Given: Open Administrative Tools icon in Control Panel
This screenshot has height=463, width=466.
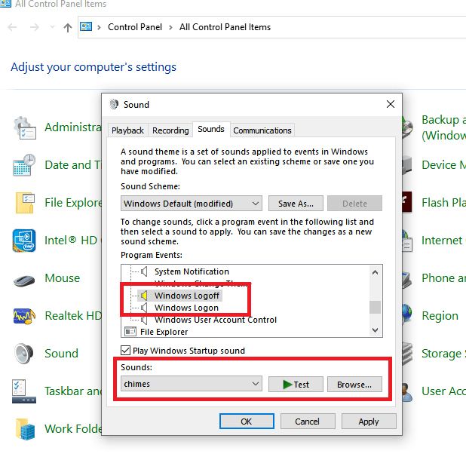Looking at the screenshot, I should point(25,127).
